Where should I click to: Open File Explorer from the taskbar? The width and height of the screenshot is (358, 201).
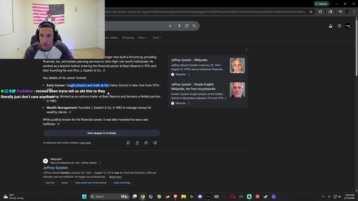(183, 197)
